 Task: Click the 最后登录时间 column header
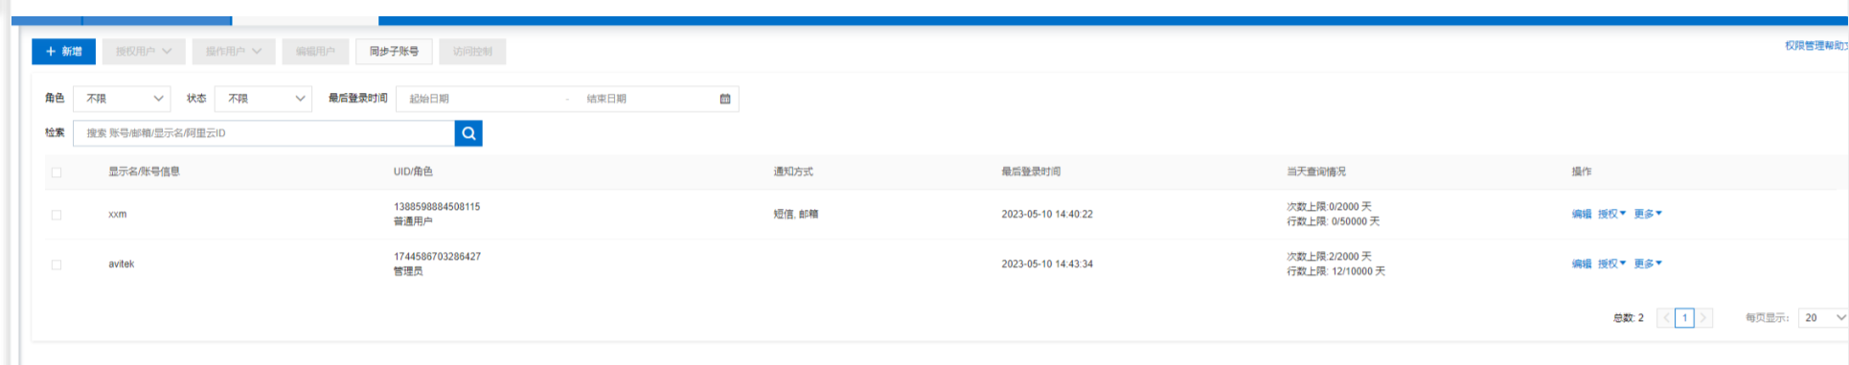(1031, 172)
